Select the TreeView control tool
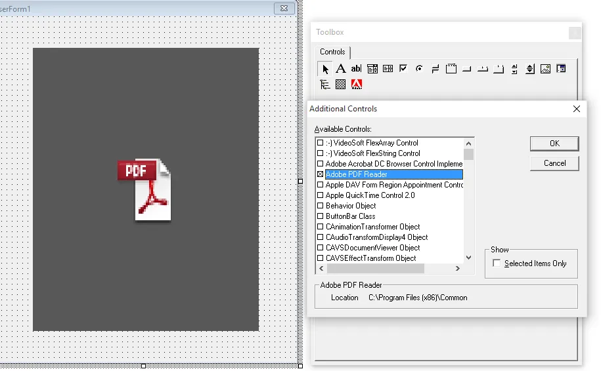This screenshot has height=371, width=601. (325, 84)
